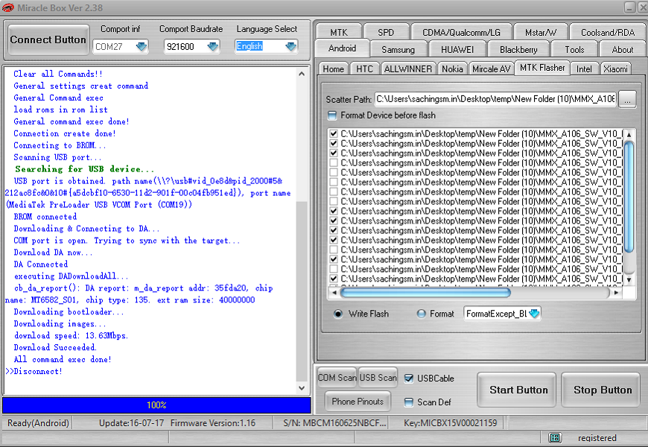This screenshot has width=648, height=447.
Task: Open the Mircale AV sub-tab
Action: [x=491, y=69]
